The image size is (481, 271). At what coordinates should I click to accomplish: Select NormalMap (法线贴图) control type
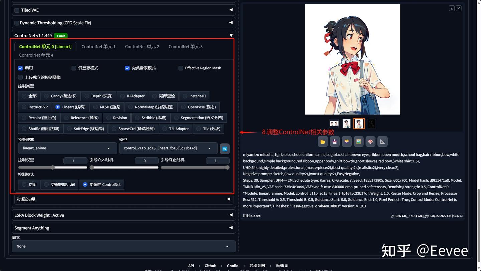coord(151,107)
